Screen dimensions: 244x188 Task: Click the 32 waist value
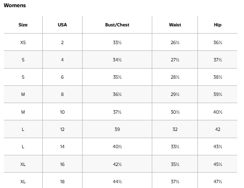[175, 129]
